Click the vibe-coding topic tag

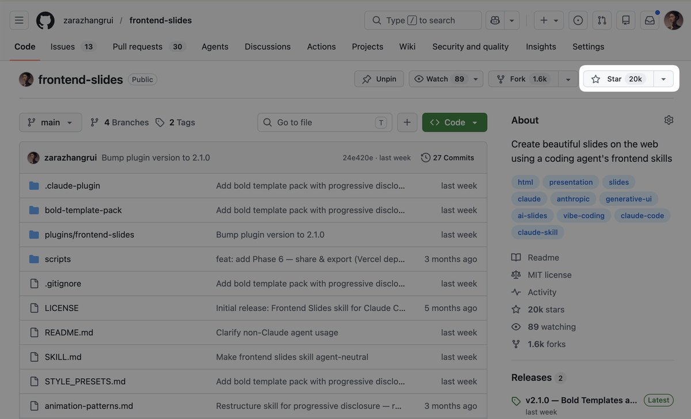[584, 215]
